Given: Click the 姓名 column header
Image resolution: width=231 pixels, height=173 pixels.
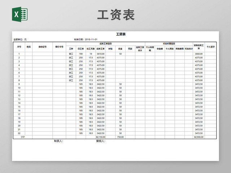Looking at the screenshot, I should click(x=29, y=47).
